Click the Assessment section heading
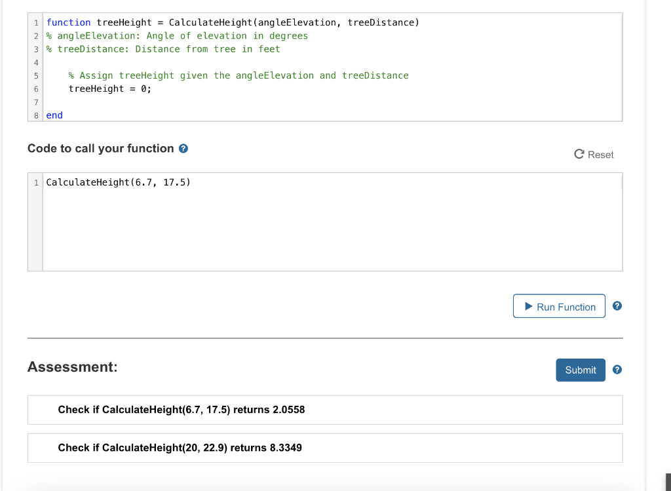The height and width of the screenshot is (491, 671). tap(72, 366)
